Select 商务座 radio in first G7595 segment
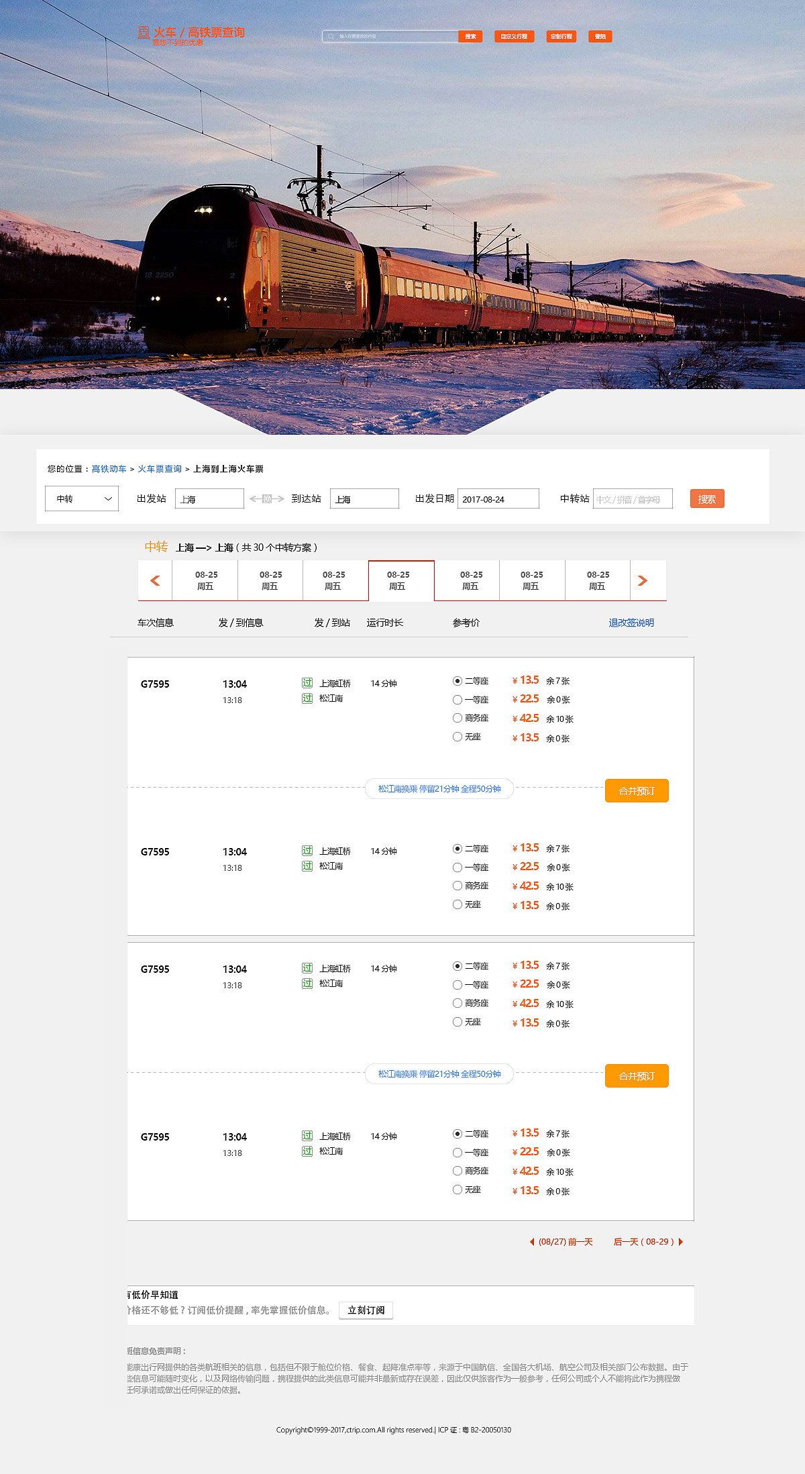The height and width of the screenshot is (1474, 805). [458, 718]
